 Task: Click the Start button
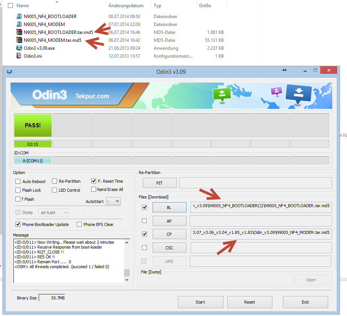200,302
